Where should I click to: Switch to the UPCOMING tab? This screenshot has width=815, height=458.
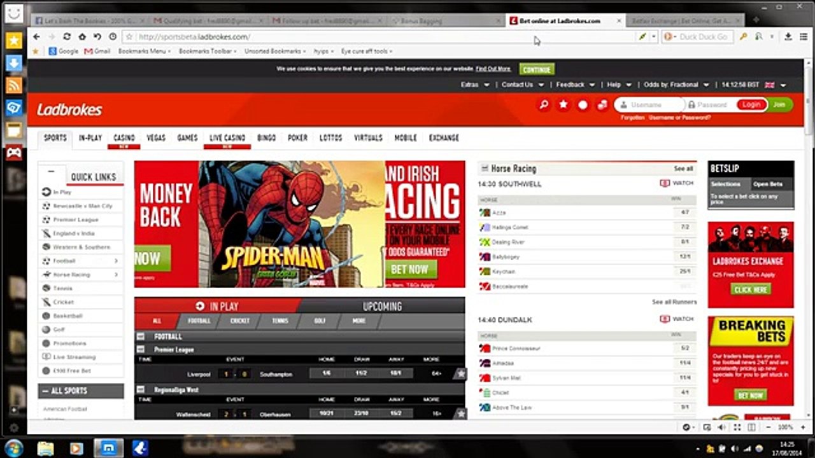pos(382,306)
